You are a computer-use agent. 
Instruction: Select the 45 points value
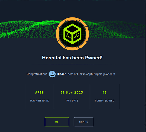[x=104, y=92]
